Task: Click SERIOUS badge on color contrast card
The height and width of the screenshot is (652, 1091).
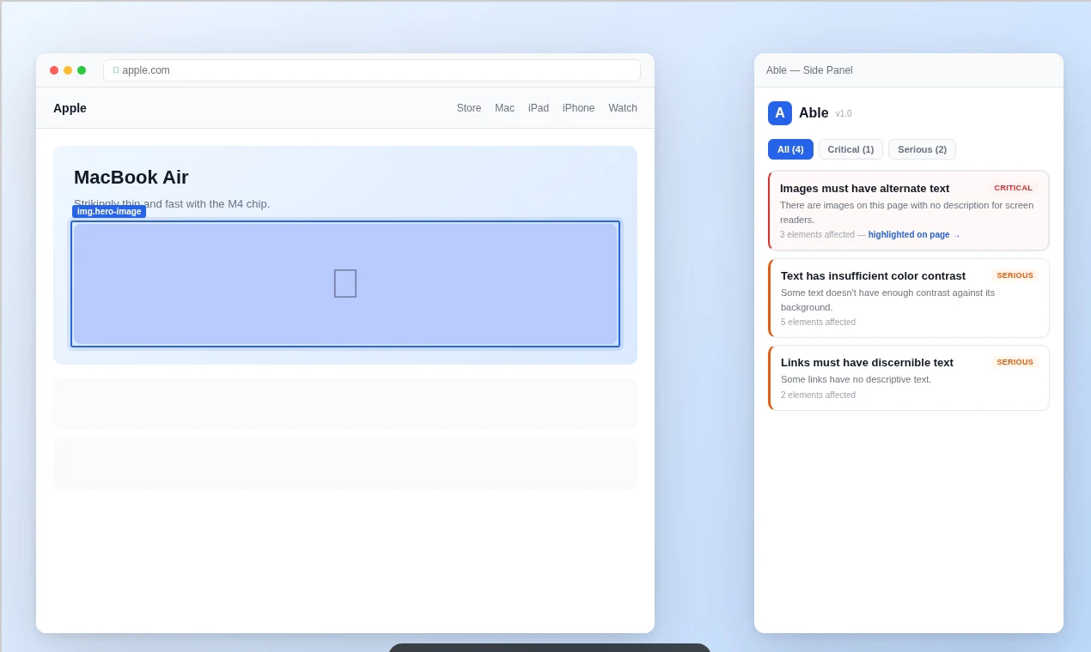Action: point(1015,275)
